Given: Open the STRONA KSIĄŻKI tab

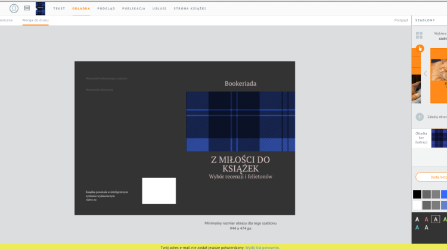Looking at the screenshot, I should [x=190, y=8].
